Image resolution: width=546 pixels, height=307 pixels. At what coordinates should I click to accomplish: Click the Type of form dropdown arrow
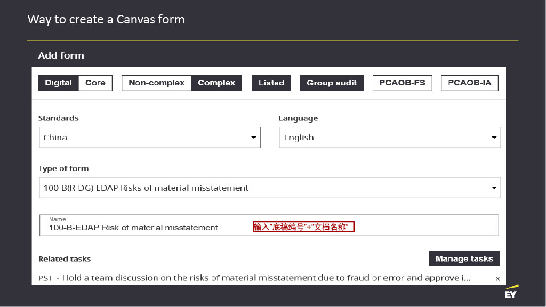coord(494,188)
